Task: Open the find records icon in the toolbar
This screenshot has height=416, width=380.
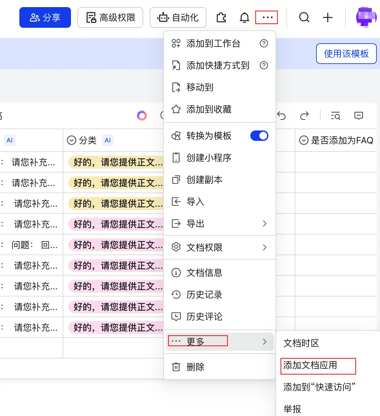Action: 335,116
